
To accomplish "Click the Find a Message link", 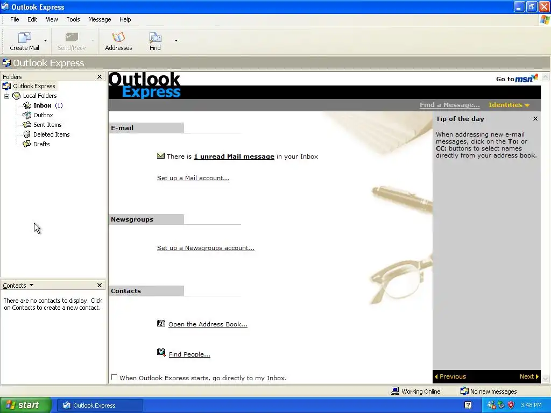I will tap(449, 105).
